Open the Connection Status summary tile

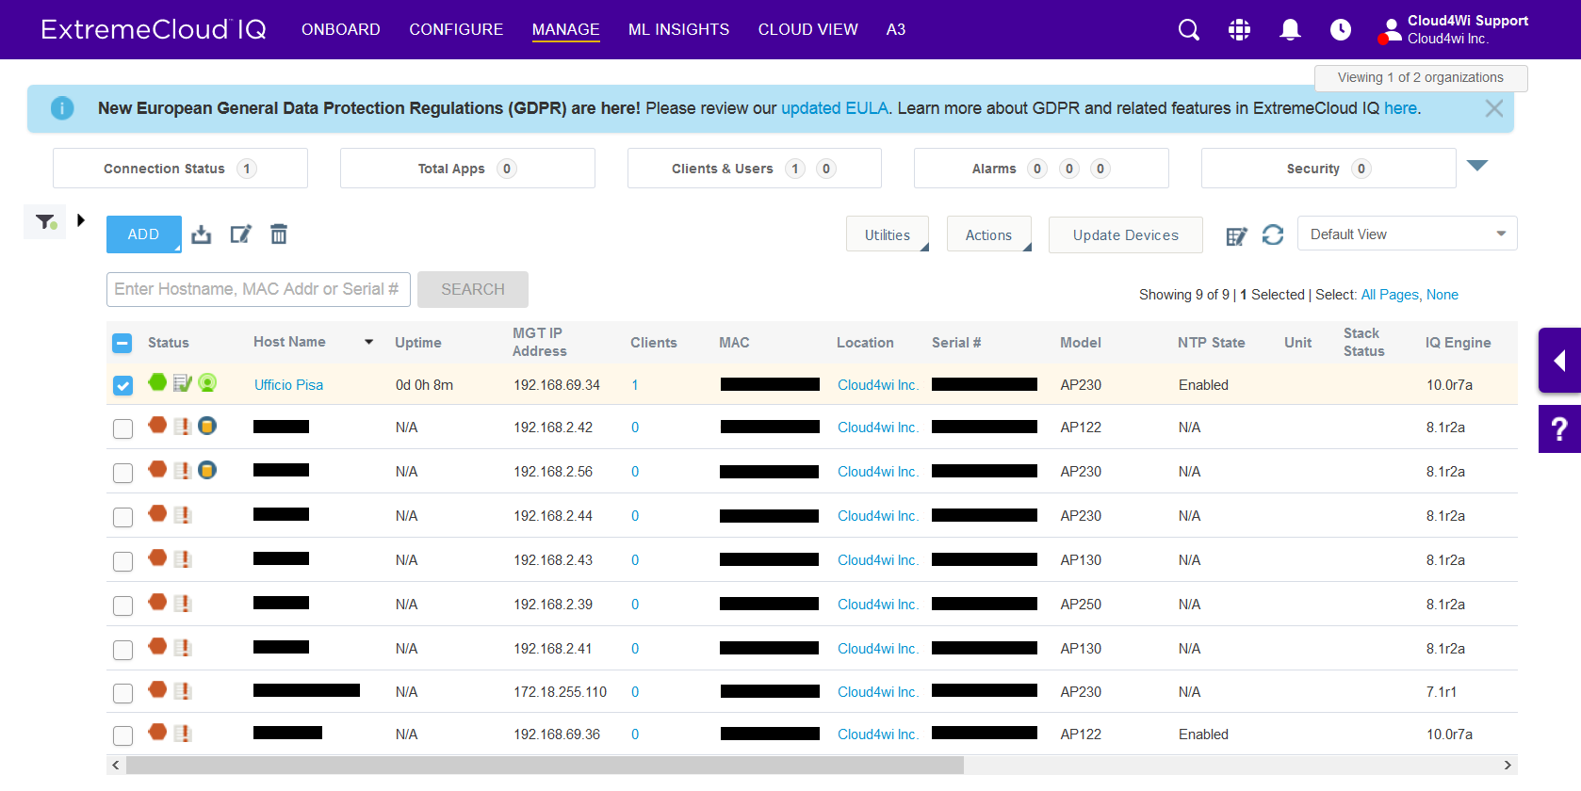(x=180, y=169)
